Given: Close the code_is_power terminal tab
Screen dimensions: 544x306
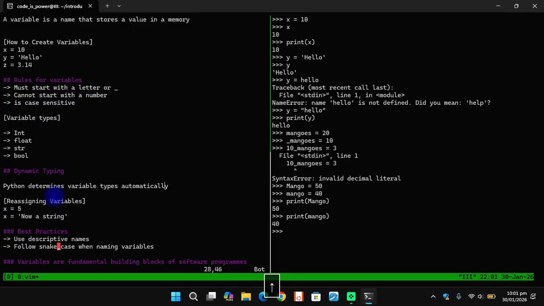Looking at the screenshot, I should 90,6.
